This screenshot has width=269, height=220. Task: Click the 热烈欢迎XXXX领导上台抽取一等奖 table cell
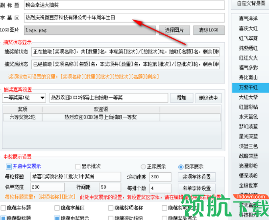click(x=101, y=117)
